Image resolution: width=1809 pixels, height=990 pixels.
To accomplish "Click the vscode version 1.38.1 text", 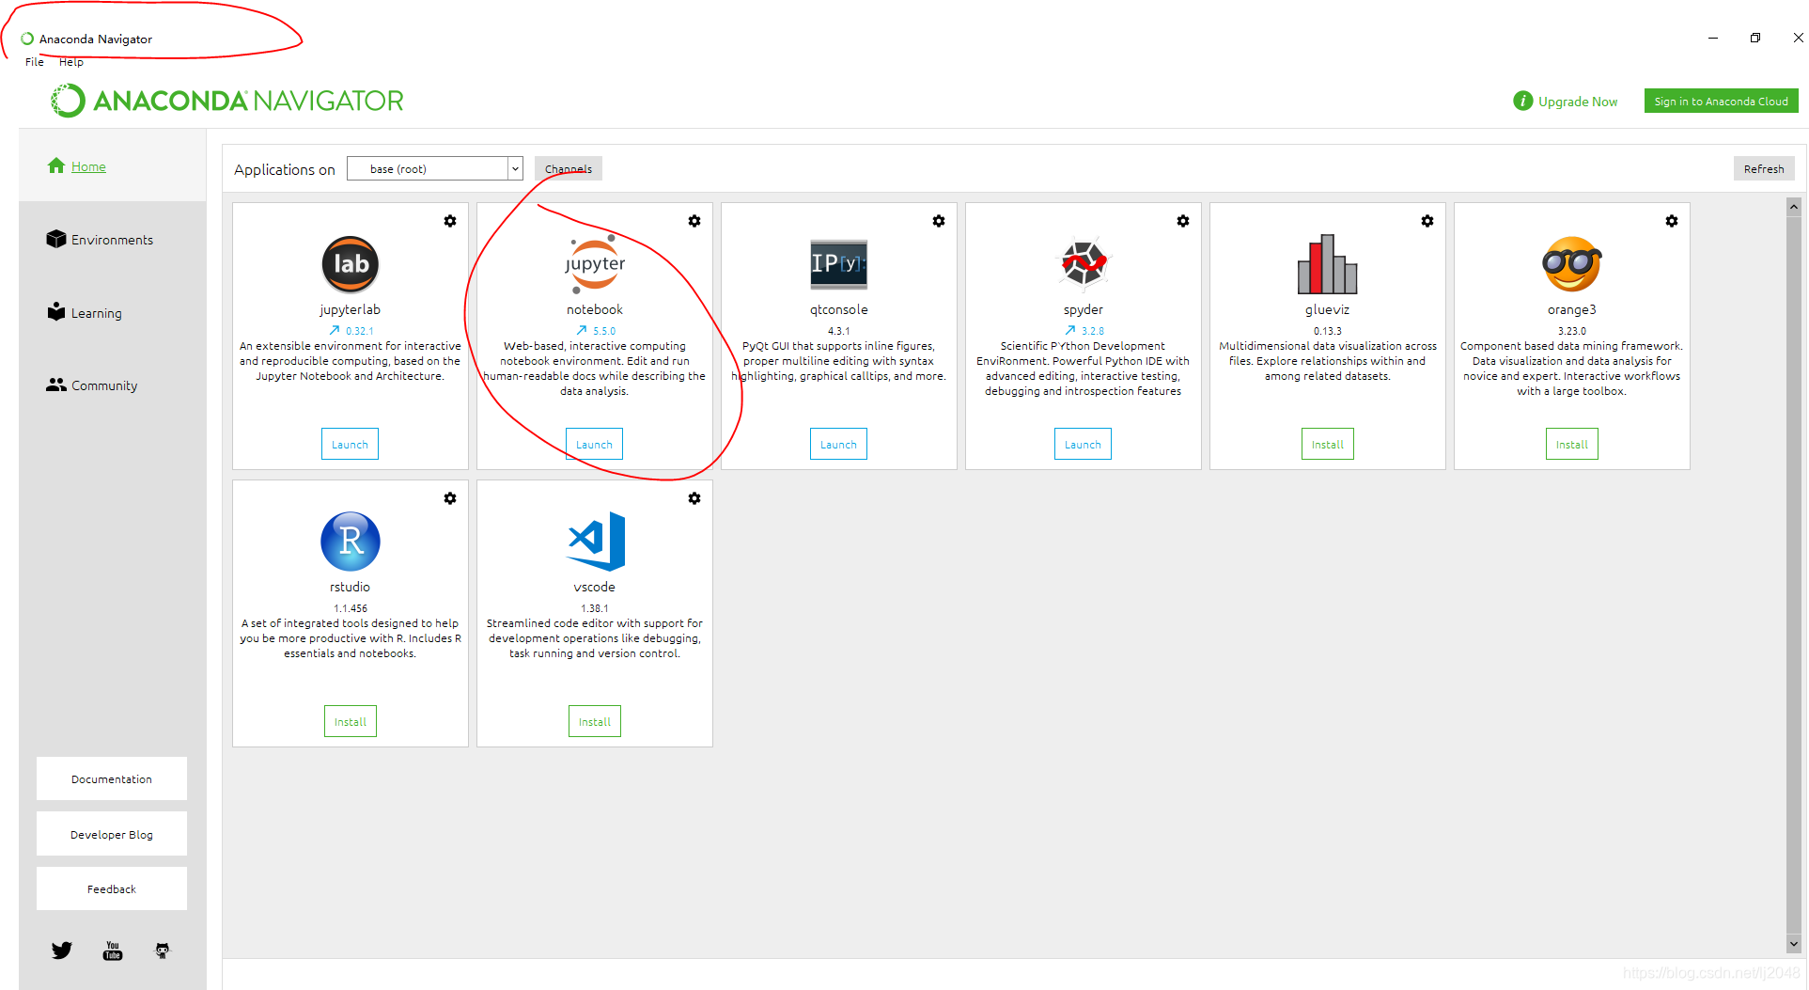I will 595,608.
